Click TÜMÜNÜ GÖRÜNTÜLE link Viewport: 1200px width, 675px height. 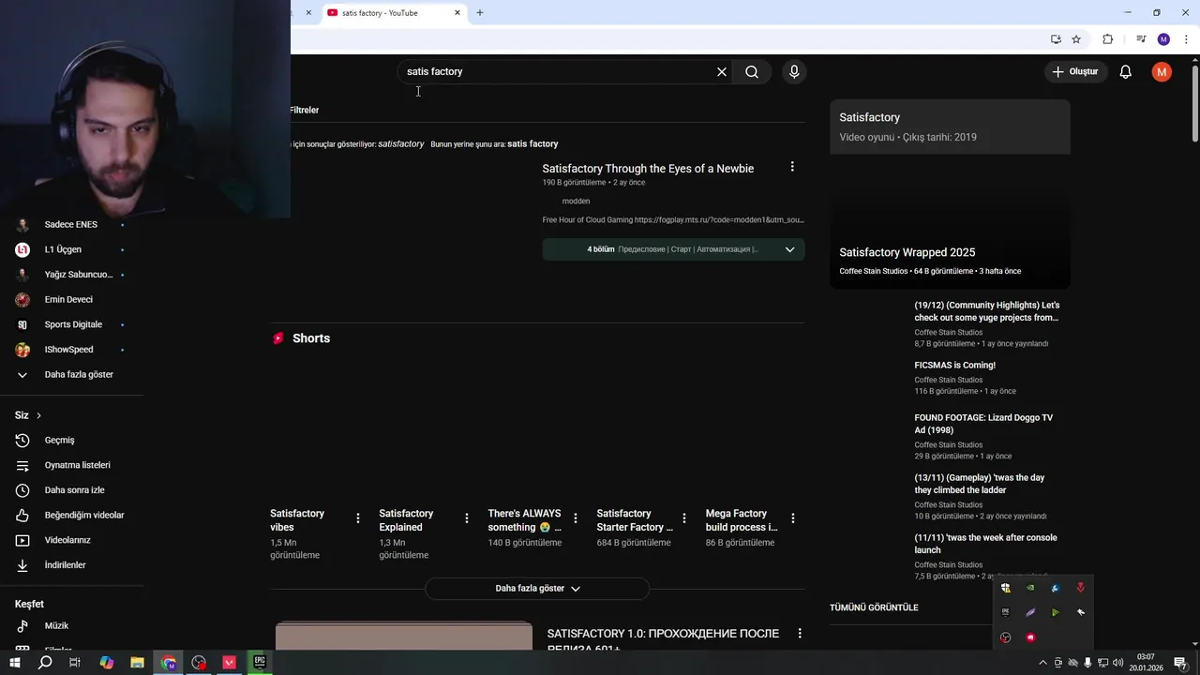pos(874,607)
